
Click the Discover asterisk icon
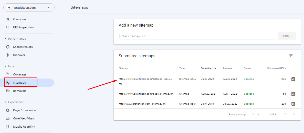[x=8, y=55]
